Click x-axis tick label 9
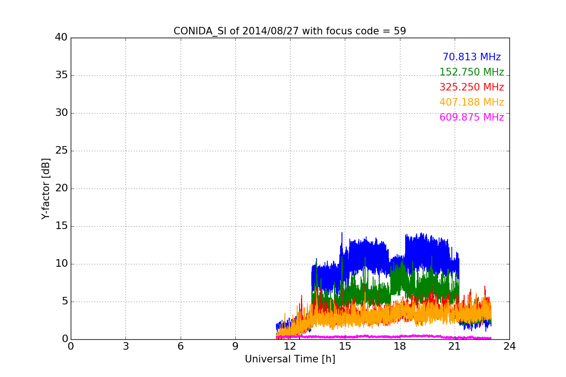Viewport: 566px width, 377px height. [235, 346]
